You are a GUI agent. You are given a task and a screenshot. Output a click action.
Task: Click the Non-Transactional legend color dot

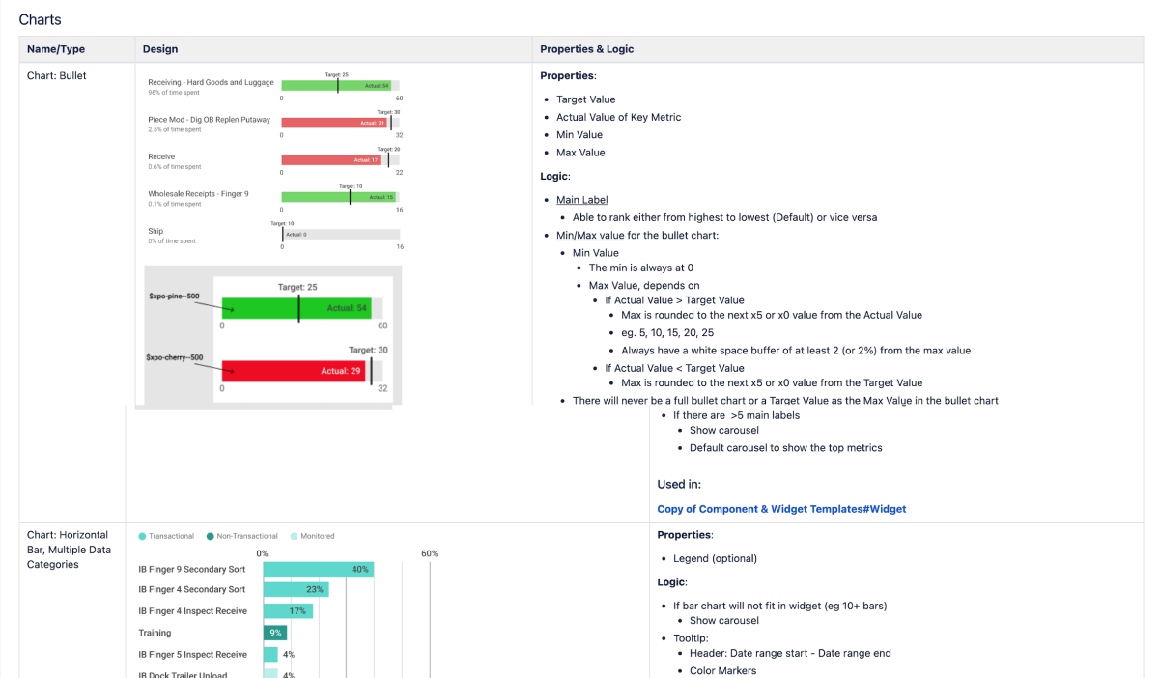click(211, 536)
